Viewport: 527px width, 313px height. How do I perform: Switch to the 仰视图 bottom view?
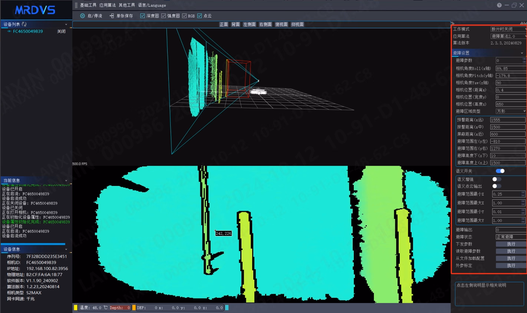[297, 24]
